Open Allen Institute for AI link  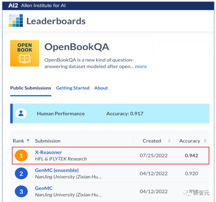[43, 6]
